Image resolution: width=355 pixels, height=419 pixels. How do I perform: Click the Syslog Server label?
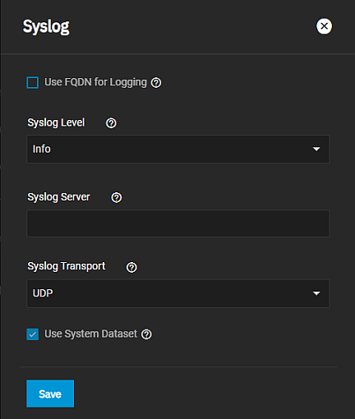tap(58, 197)
